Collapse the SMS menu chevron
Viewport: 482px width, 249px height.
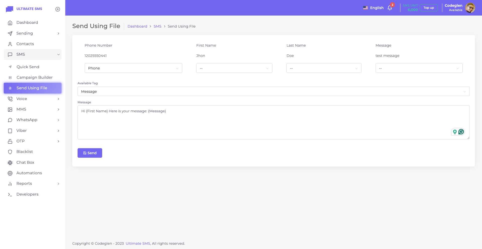58,55
